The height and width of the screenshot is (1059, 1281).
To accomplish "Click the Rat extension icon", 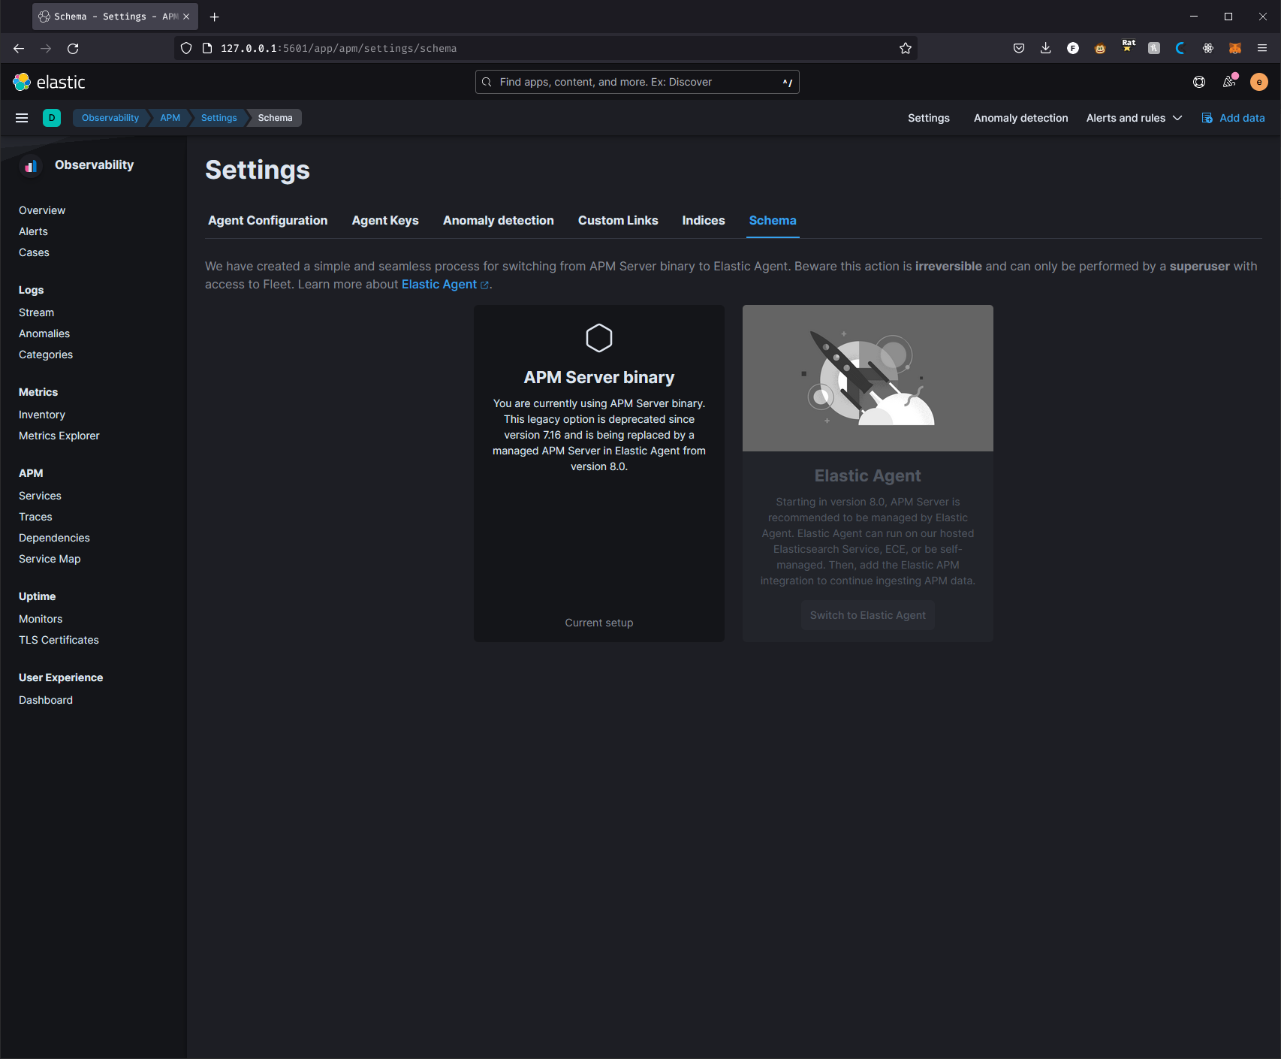I will click(1129, 47).
